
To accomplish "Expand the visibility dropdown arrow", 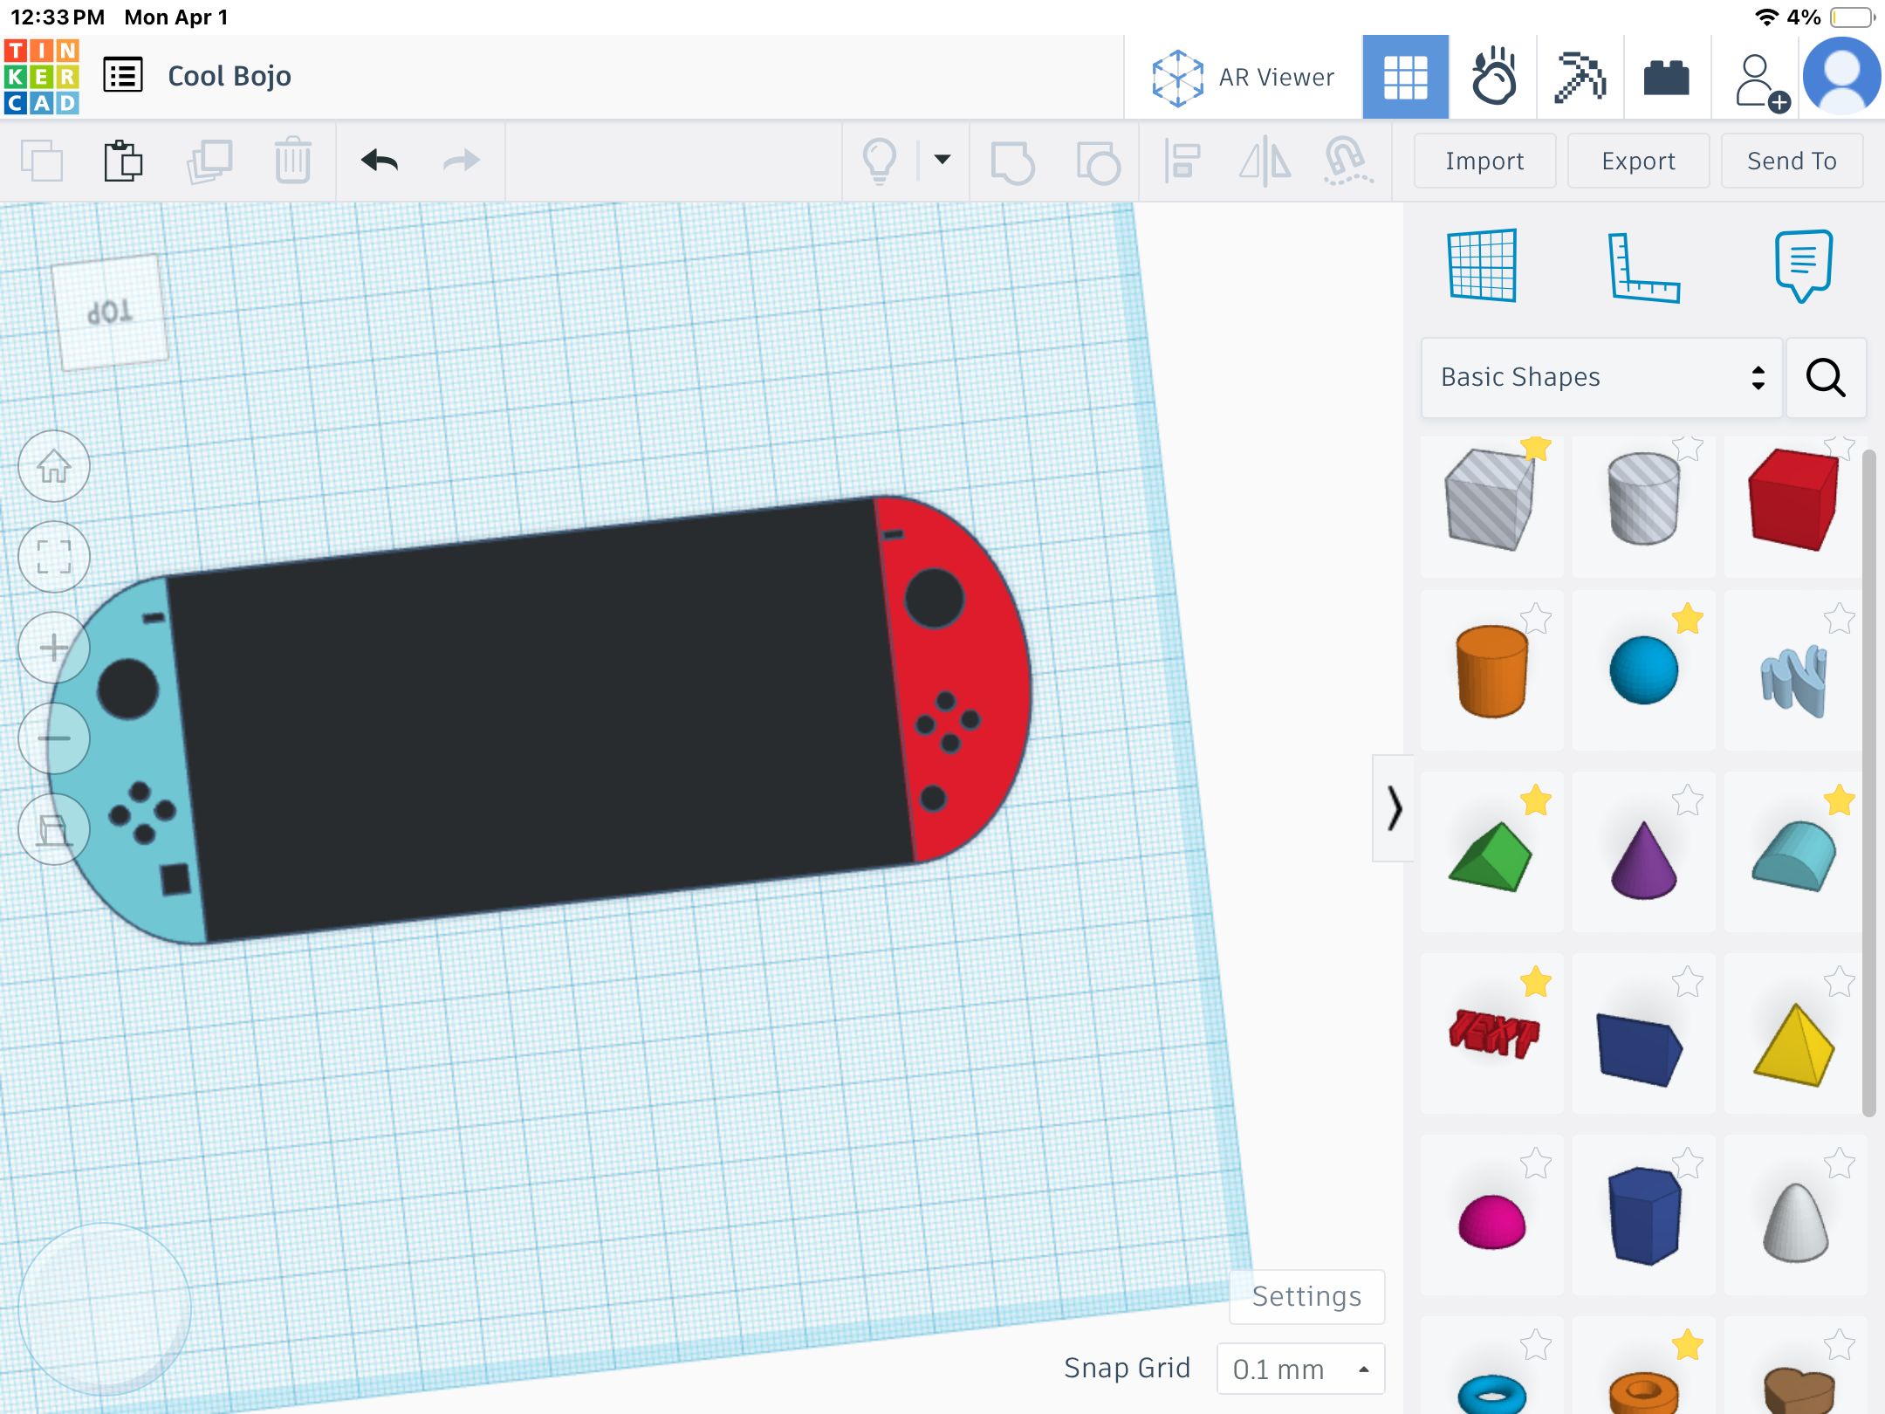I will [942, 160].
